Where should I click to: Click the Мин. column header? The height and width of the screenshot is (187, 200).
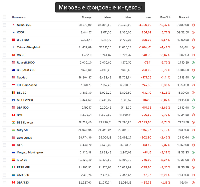point(128,17)
